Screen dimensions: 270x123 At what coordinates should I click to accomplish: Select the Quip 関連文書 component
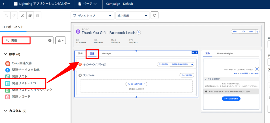[x=22, y=63]
